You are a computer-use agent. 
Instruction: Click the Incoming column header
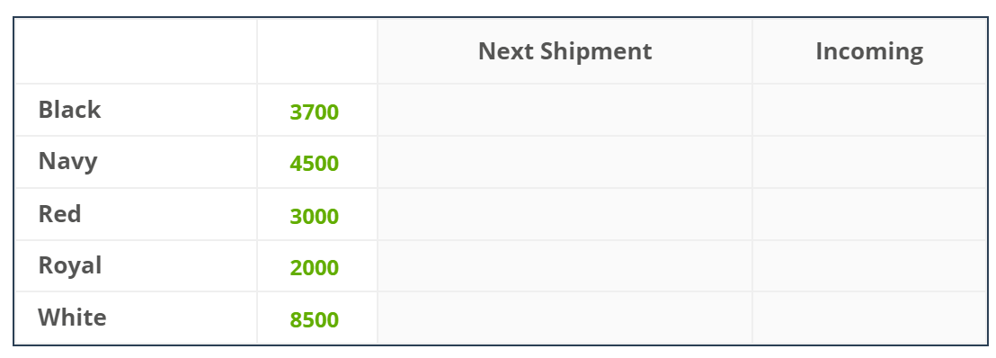click(x=869, y=51)
